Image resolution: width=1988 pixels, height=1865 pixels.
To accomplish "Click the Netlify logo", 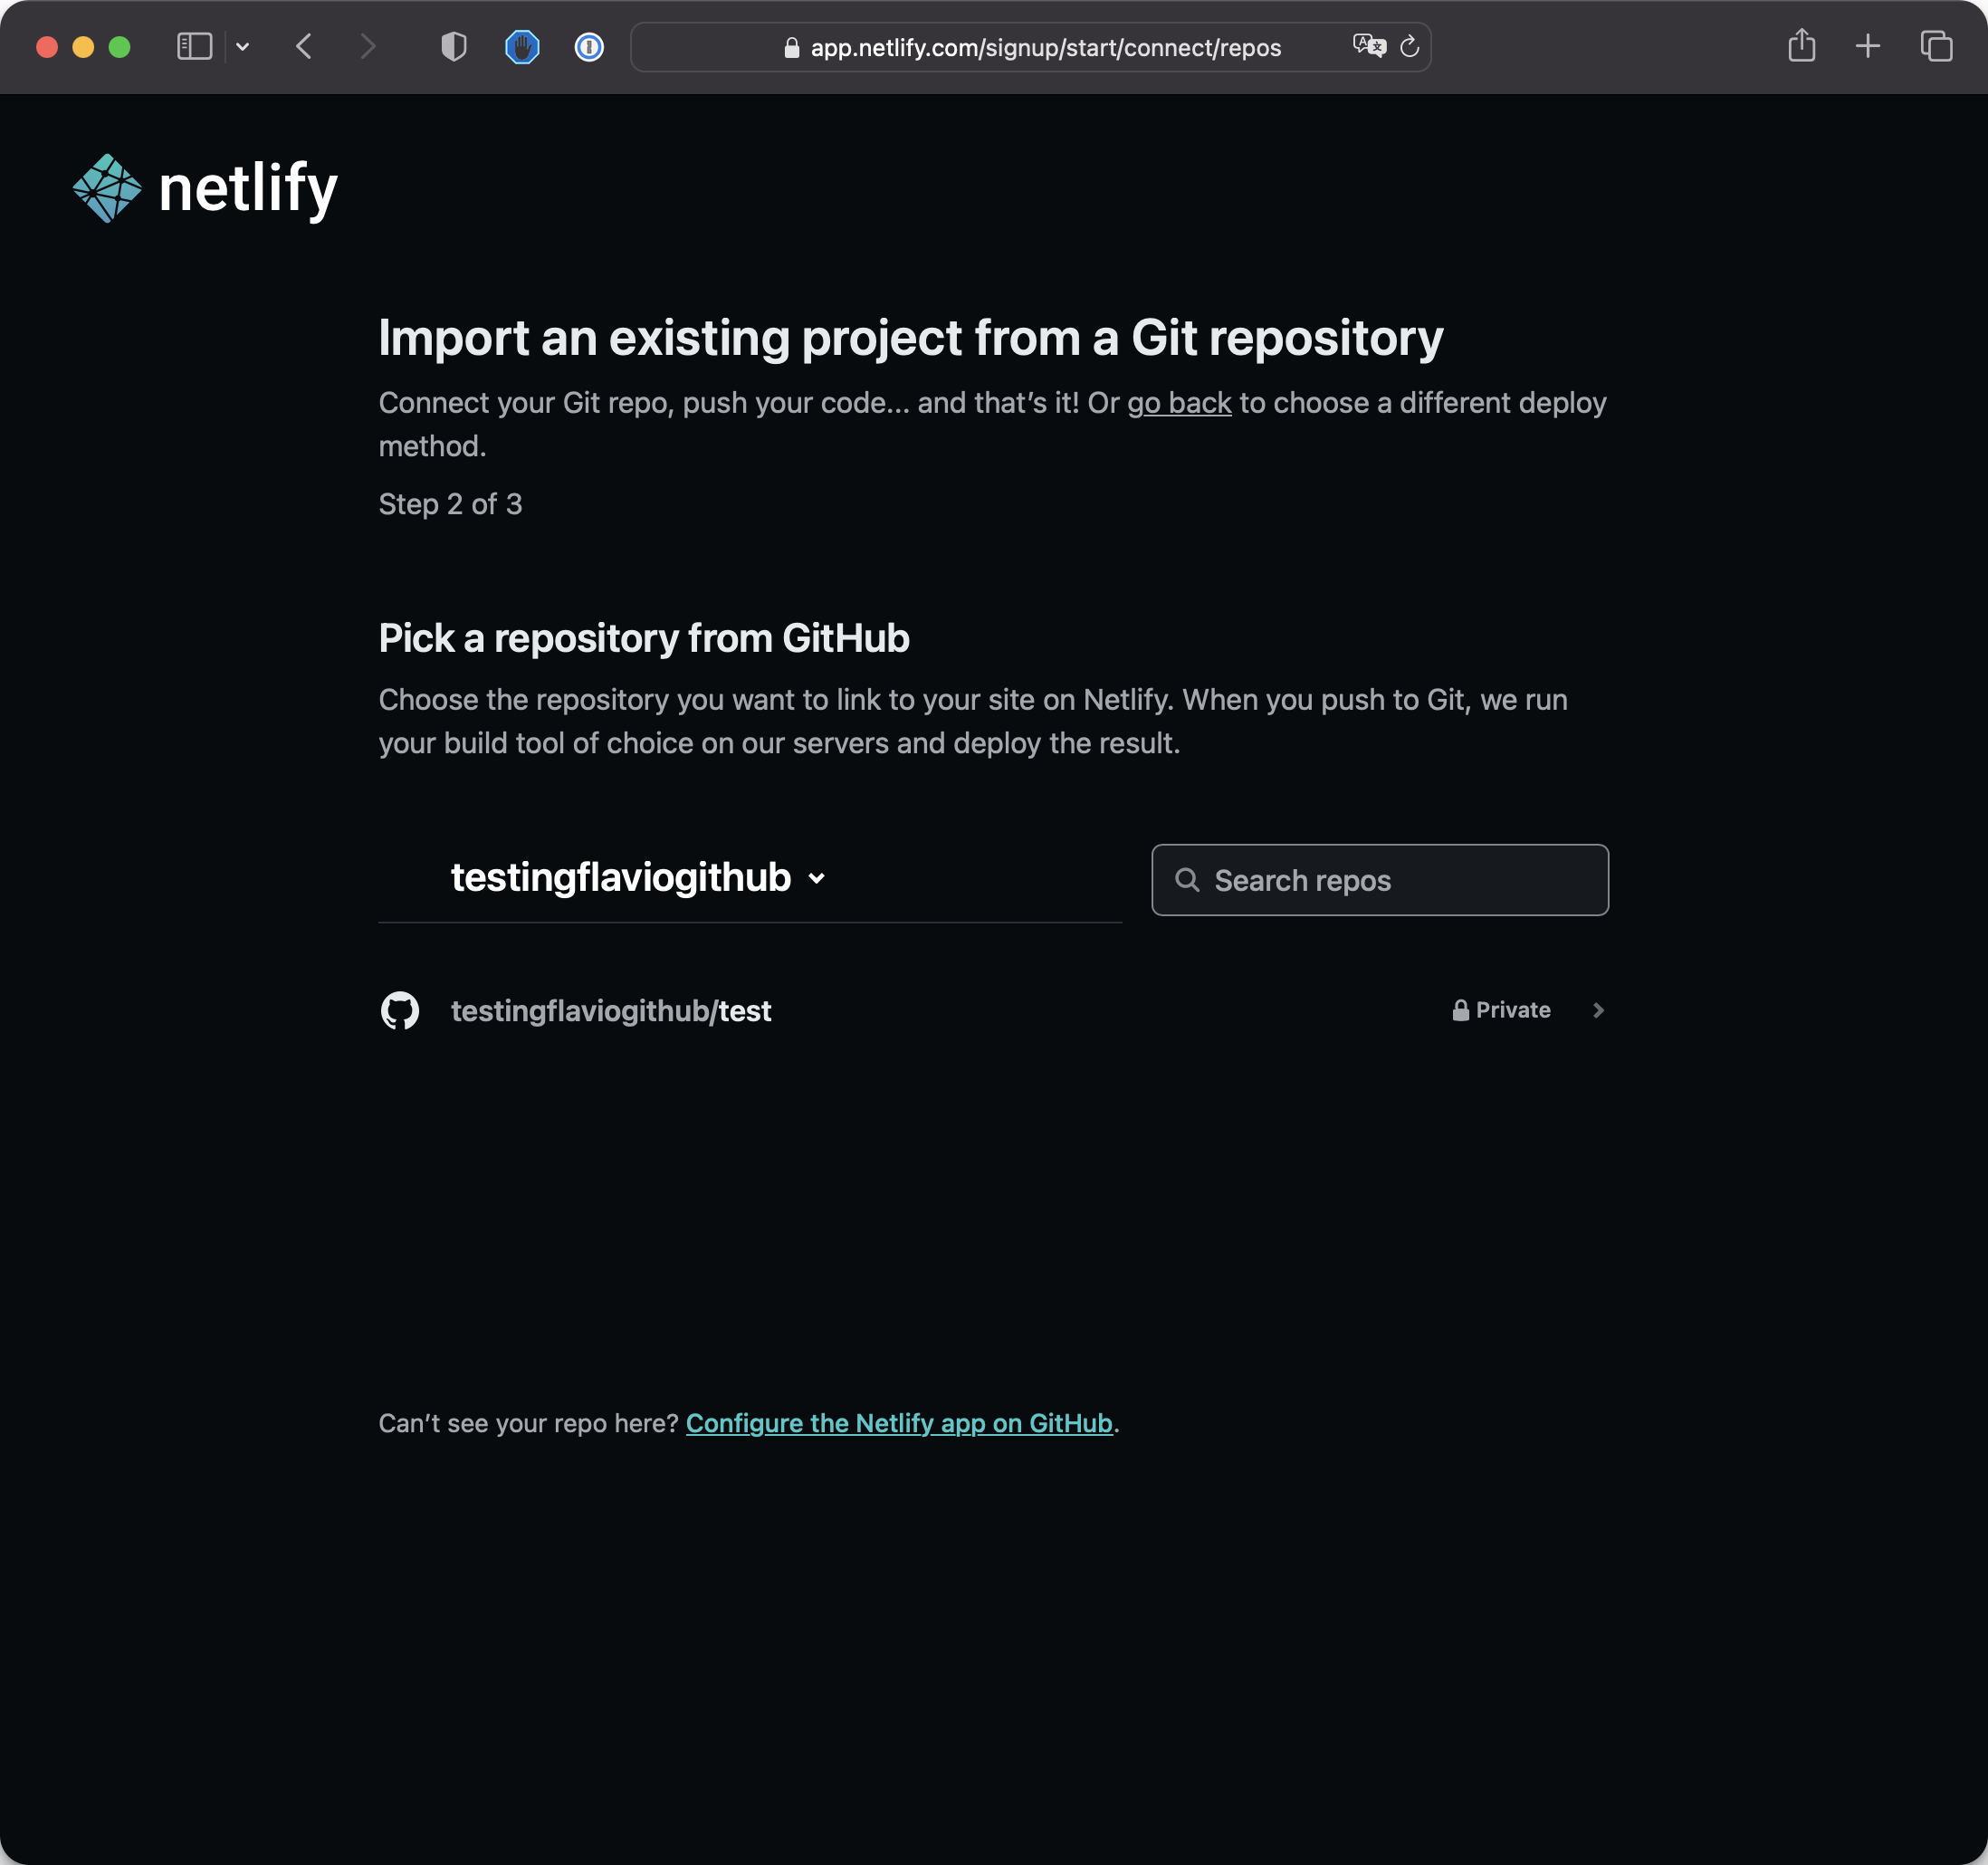I will click(x=205, y=188).
